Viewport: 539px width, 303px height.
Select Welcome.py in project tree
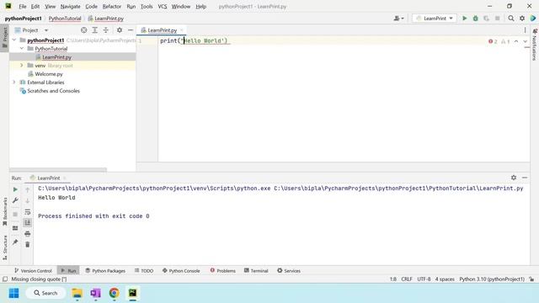click(x=49, y=74)
